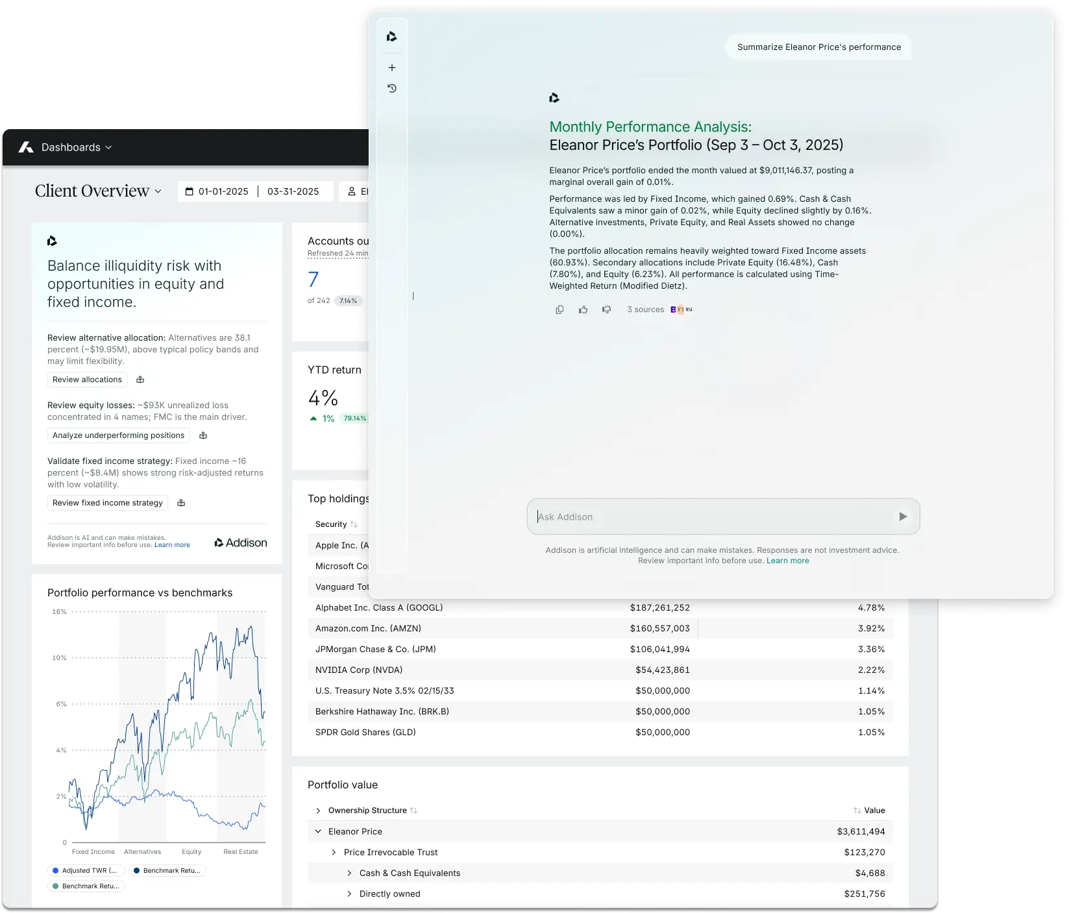The image size is (1069, 913).
Task: Toggle teal Benchmark Retu... legend series
Action: pos(86,886)
